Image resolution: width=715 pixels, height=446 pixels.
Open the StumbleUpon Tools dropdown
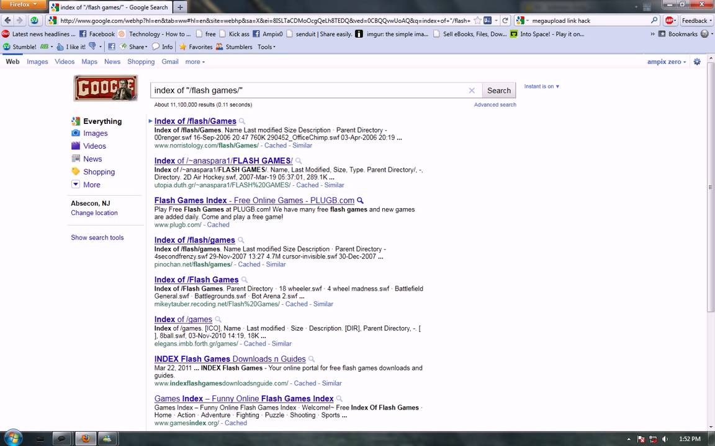pos(266,47)
